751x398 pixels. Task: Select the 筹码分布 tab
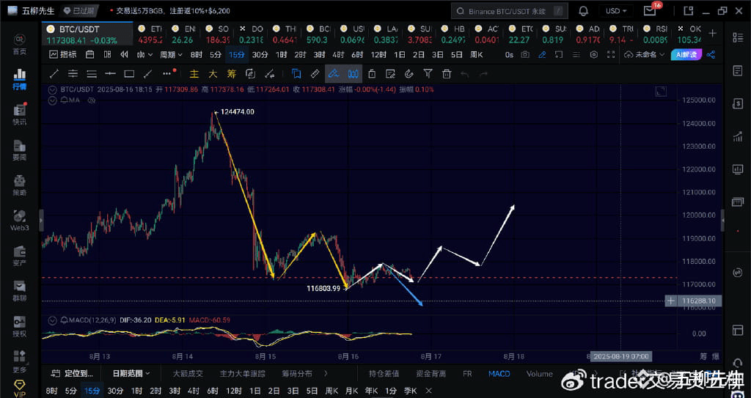click(x=296, y=374)
